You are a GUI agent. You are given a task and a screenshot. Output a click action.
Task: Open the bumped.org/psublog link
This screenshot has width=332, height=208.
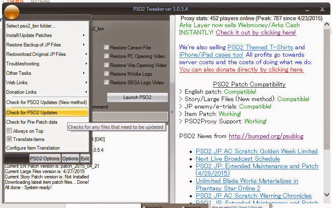(266, 136)
